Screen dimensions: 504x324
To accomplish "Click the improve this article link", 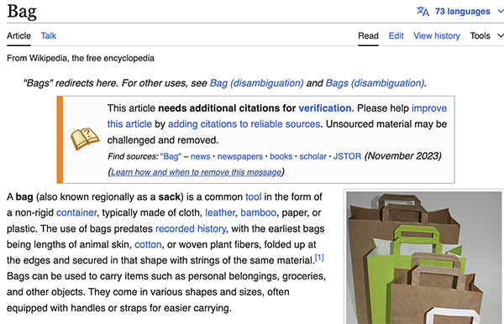I will (x=429, y=108).
